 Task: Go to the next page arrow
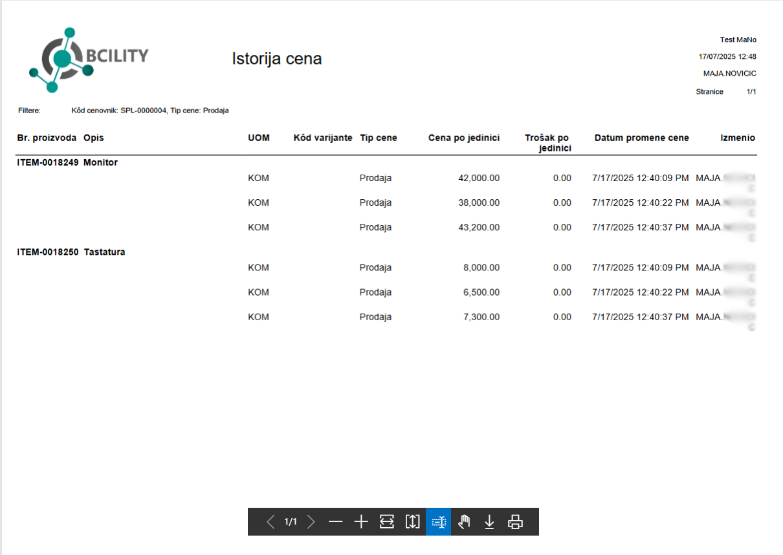(x=311, y=522)
